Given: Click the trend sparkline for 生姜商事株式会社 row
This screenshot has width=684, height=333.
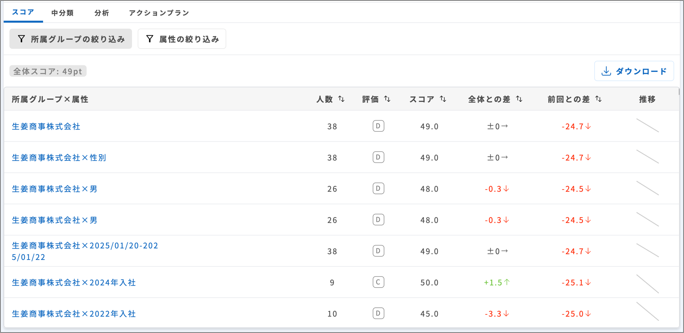Looking at the screenshot, I should [x=647, y=126].
